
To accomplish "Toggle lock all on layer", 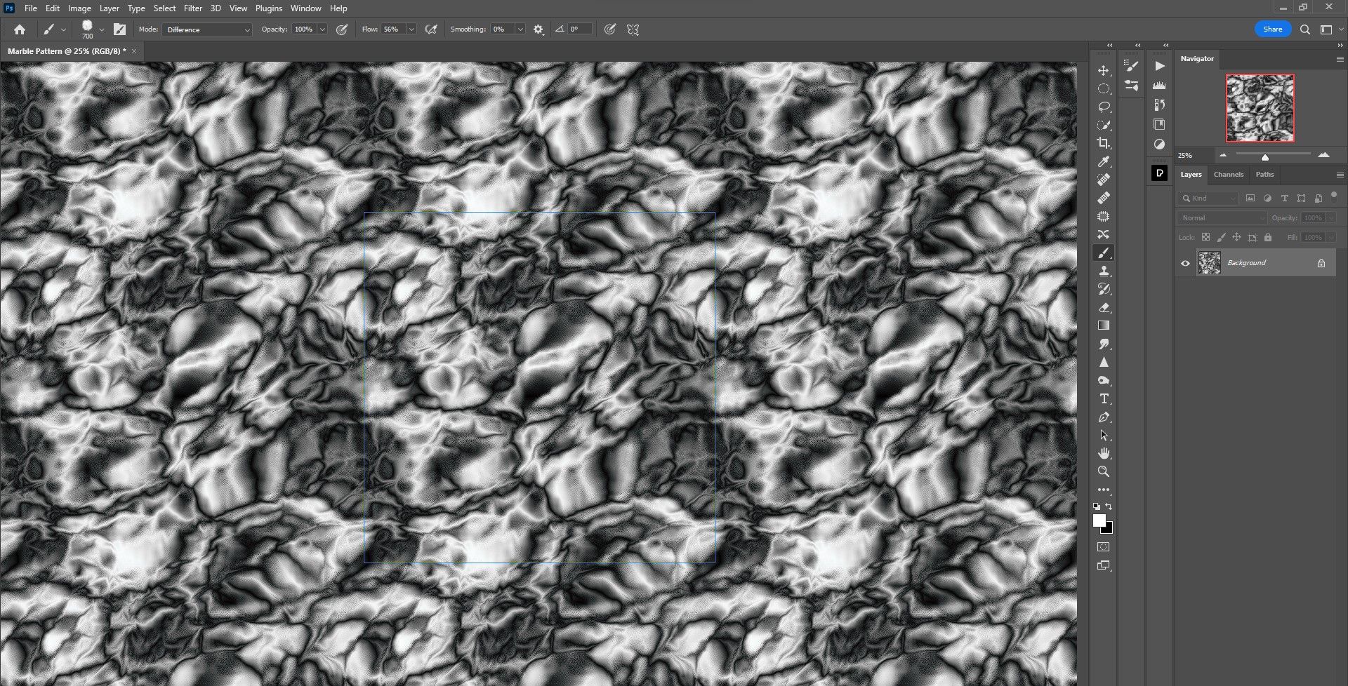I will (x=1268, y=237).
